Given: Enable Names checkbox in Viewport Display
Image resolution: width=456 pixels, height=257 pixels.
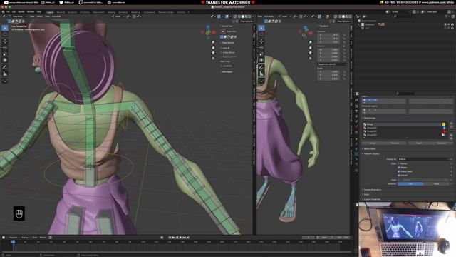Looking at the screenshot, I should 399,163.
